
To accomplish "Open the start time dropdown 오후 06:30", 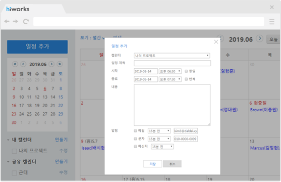I will (170, 71).
